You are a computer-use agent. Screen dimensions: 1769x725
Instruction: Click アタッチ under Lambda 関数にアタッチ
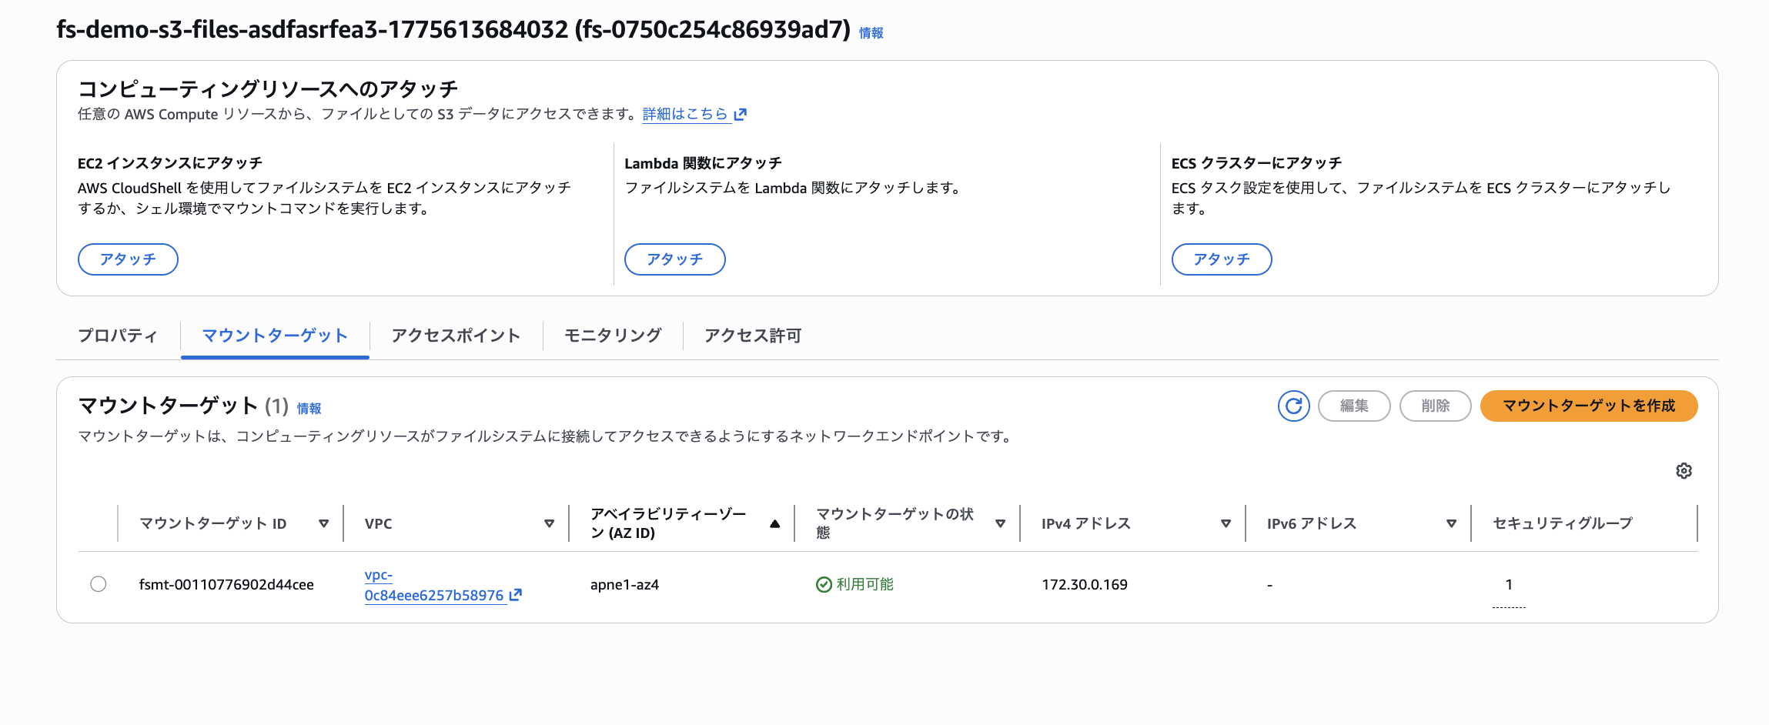[674, 259]
